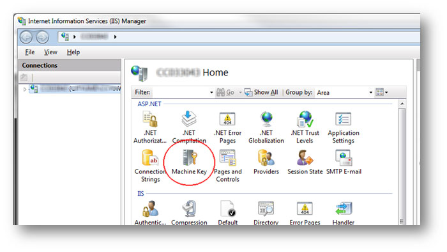Open the File menu

(x=29, y=52)
